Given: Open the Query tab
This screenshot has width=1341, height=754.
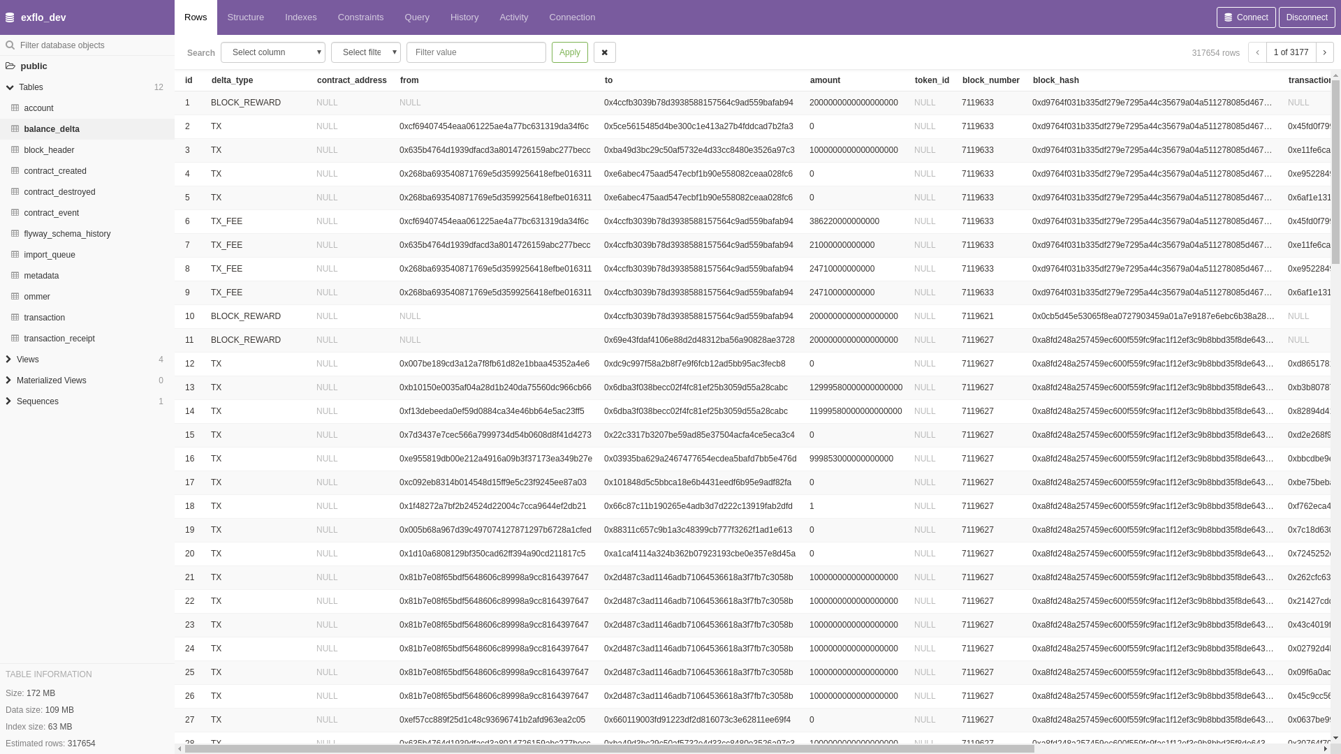Looking at the screenshot, I should click(417, 17).
